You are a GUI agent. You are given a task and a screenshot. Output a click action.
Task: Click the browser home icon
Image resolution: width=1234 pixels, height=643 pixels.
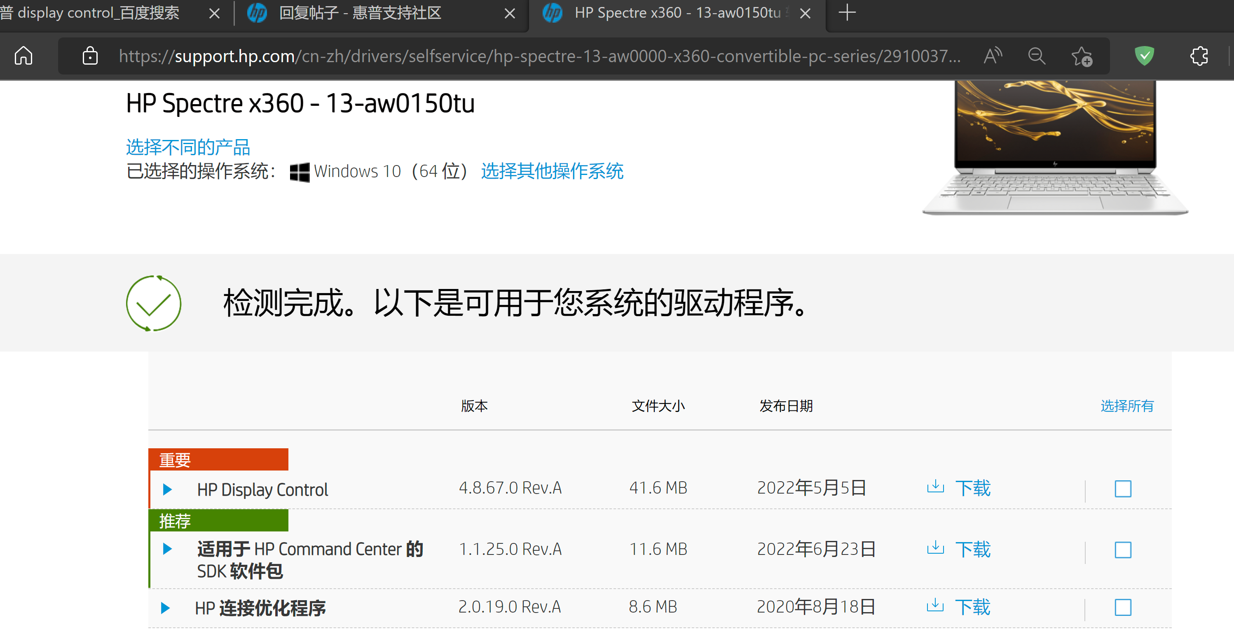pyautogui.click(x=23, y=56)
